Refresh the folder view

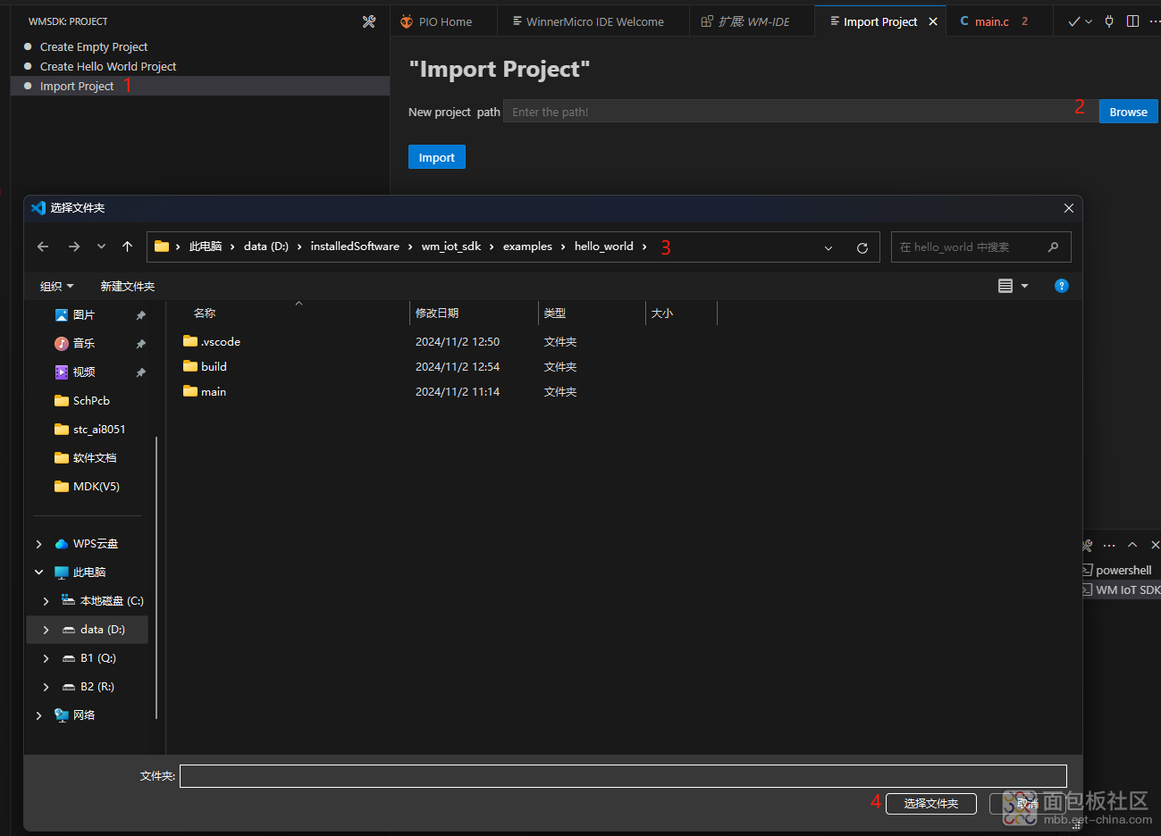pos(862,247)
